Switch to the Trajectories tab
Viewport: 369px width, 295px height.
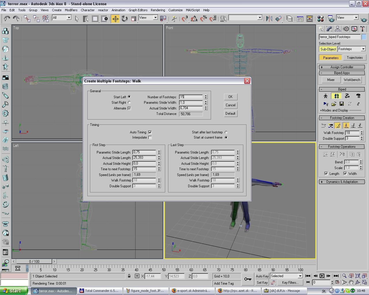point(355,58)
